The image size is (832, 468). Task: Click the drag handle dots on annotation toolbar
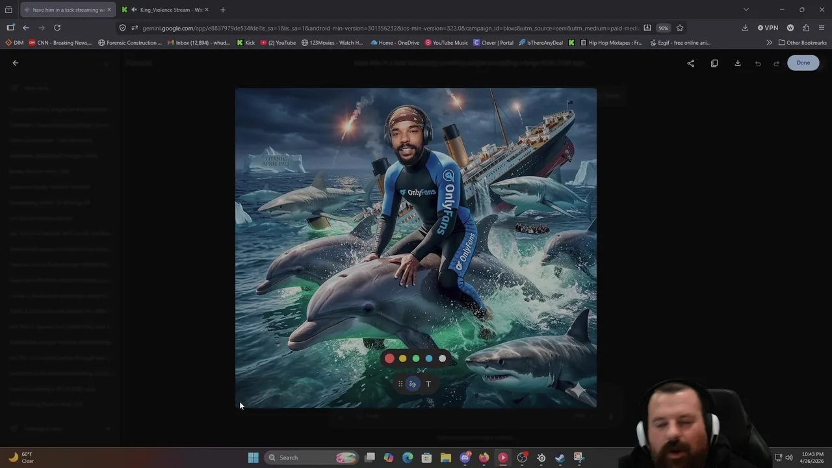pos(400,384)
